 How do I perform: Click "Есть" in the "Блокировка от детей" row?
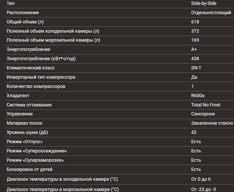[x=196, y=169]
